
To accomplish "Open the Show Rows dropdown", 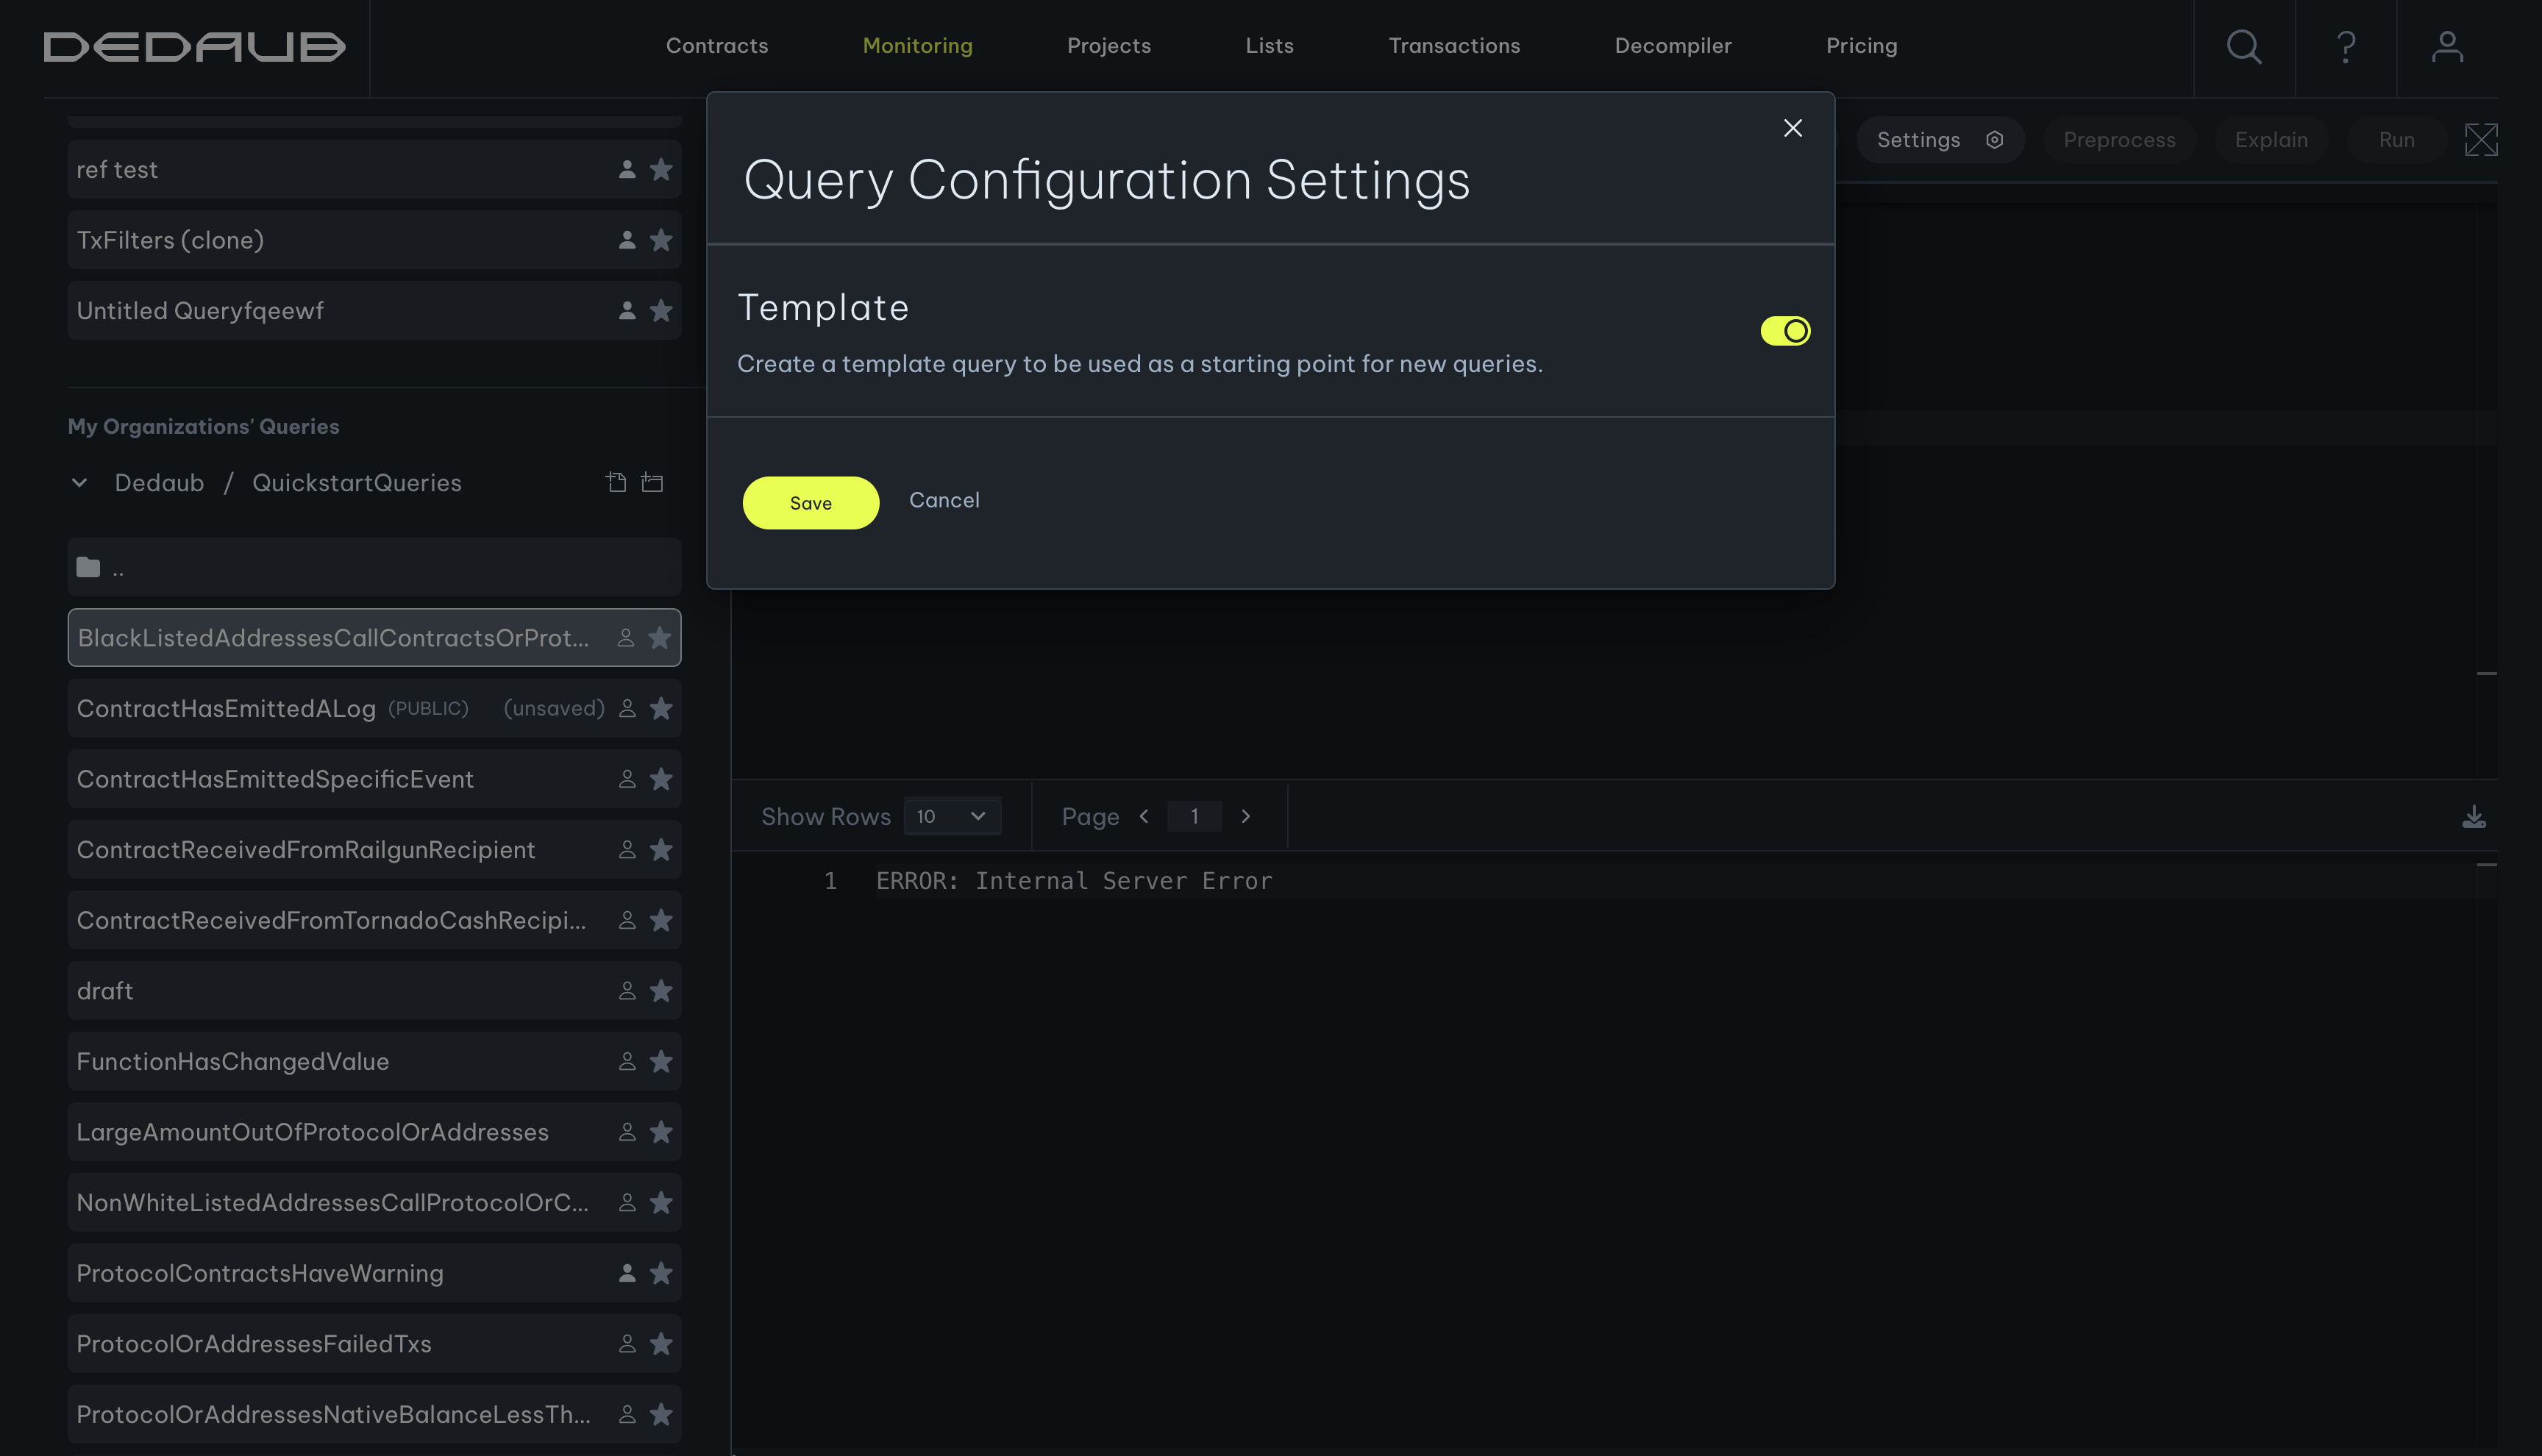I will [x=951, y=817].
